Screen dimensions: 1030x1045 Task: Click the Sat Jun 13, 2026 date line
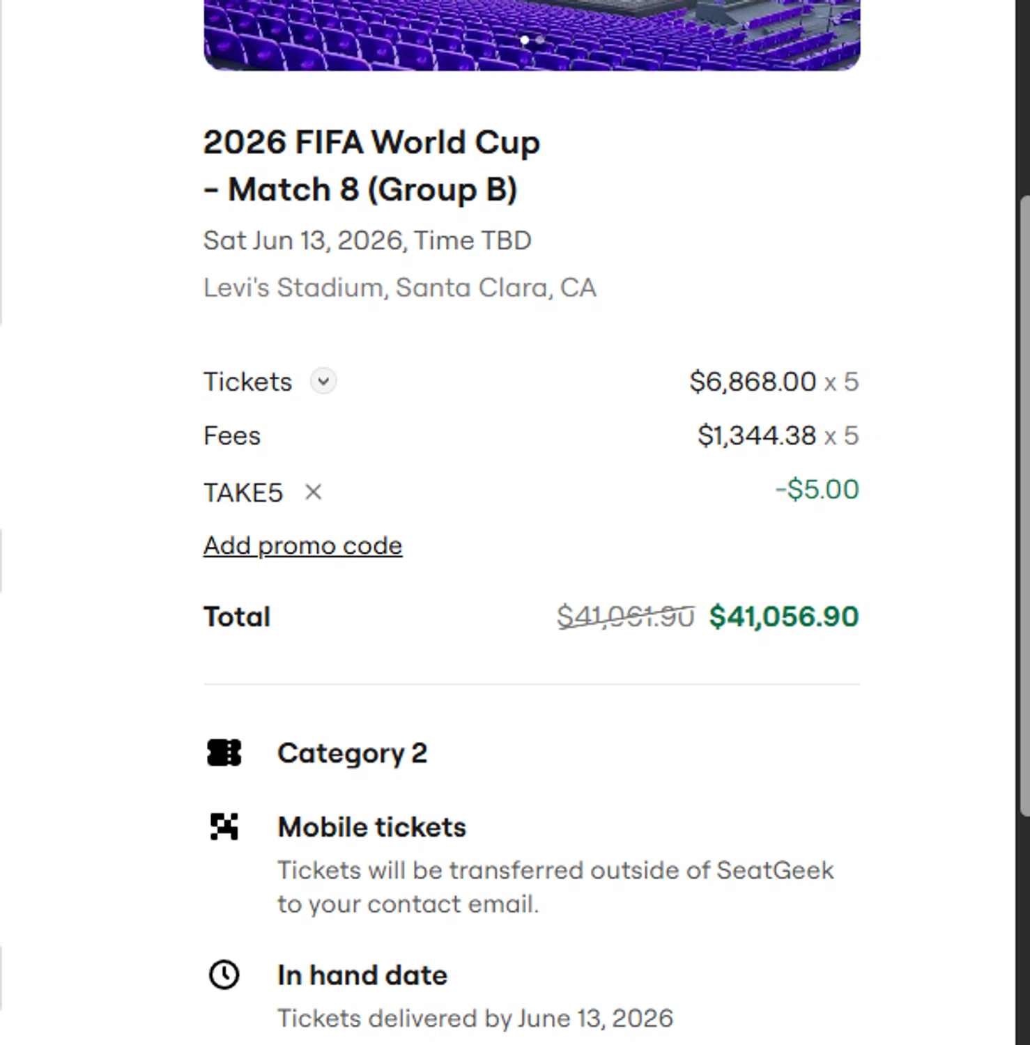point(367,240)
